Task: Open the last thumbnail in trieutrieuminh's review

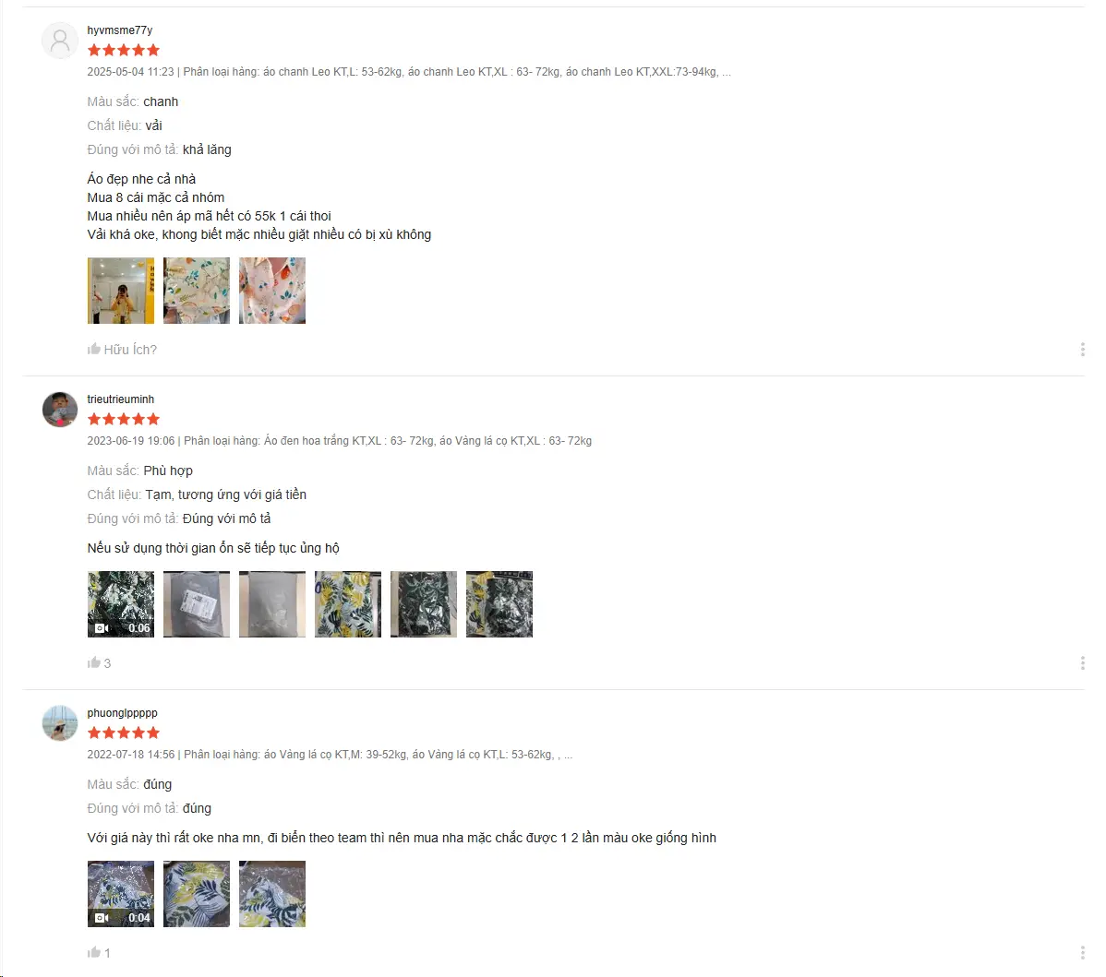Action: pyautogui.click(x=499, y=604)
